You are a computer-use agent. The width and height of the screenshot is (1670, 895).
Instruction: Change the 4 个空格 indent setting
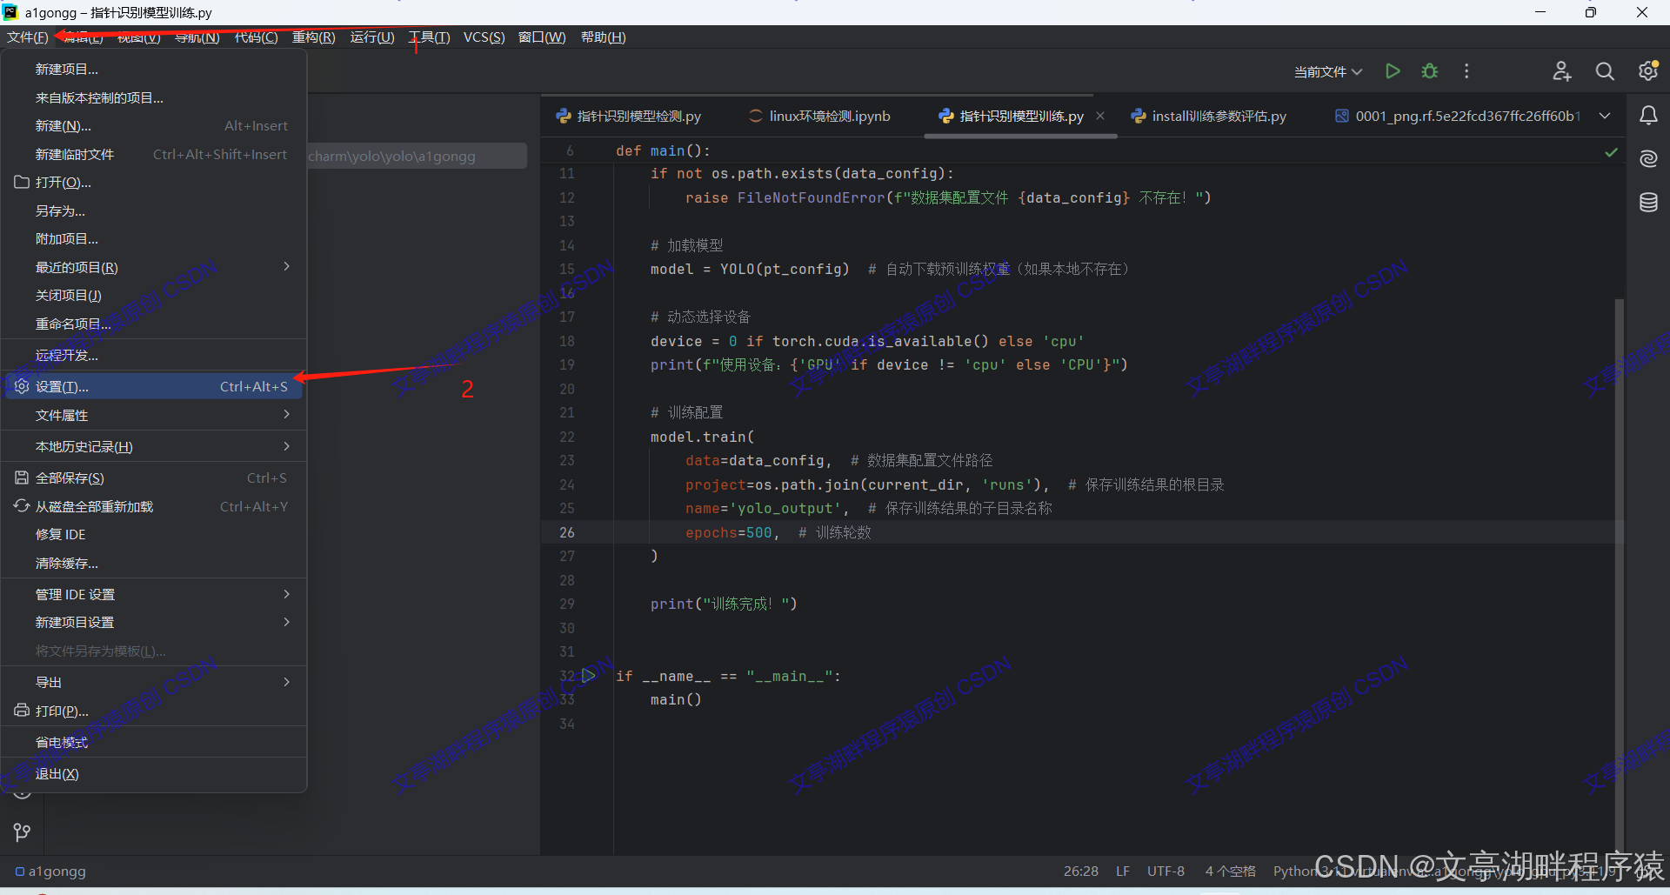[1230, 871]
